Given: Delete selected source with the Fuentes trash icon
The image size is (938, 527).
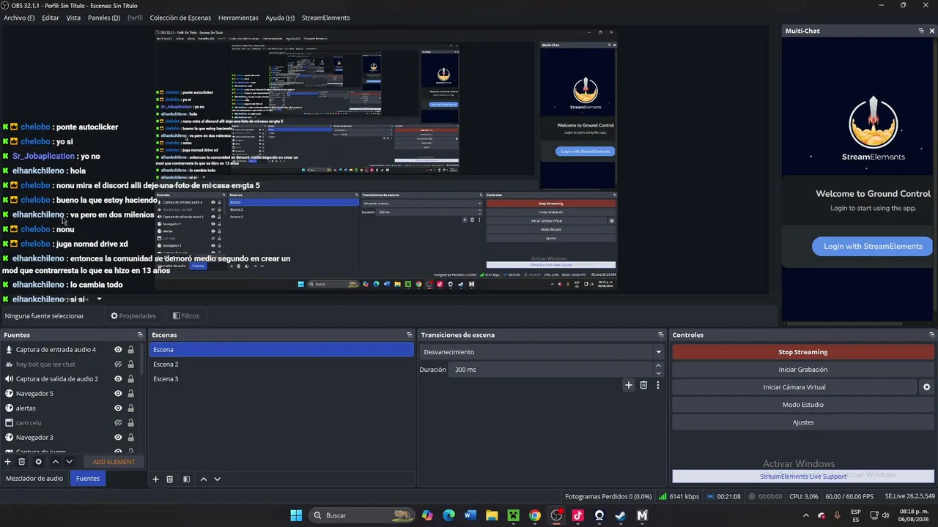Looking at the screenshot, I should [22, 462].
